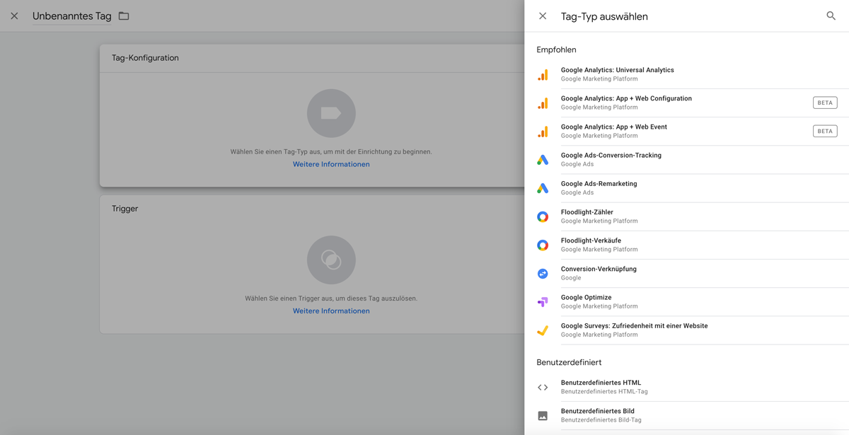This screenshot has height=435, width=849.
Task: Choose Google Analytics: App + Web Event
Action: 687,131
